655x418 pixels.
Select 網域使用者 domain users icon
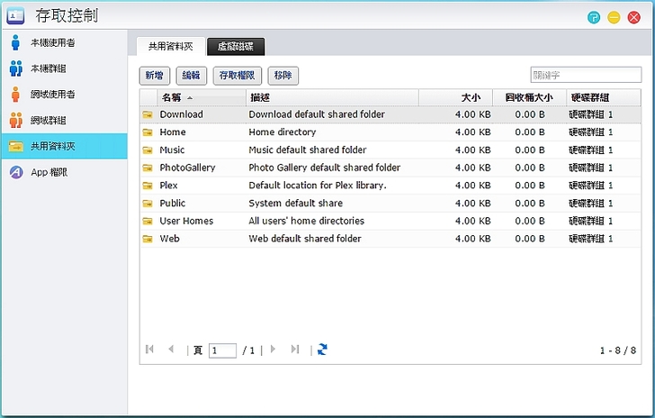pyautogui.click(x=15, y=94)
